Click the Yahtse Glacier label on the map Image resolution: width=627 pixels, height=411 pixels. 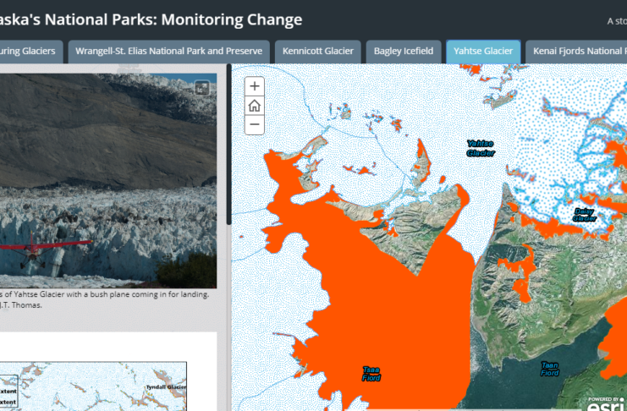click(480, 148)
